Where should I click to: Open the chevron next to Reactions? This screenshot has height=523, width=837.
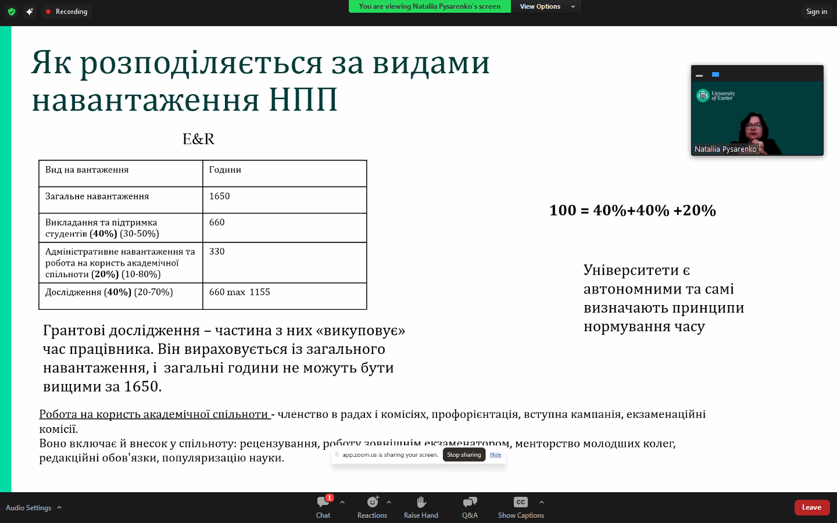389,502
